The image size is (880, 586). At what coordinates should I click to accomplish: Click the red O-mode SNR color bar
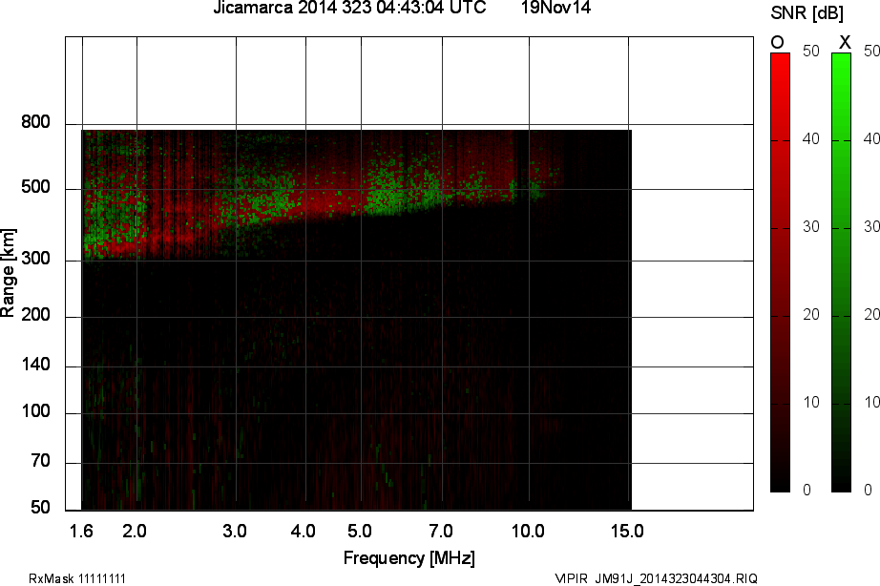point(780,272)
